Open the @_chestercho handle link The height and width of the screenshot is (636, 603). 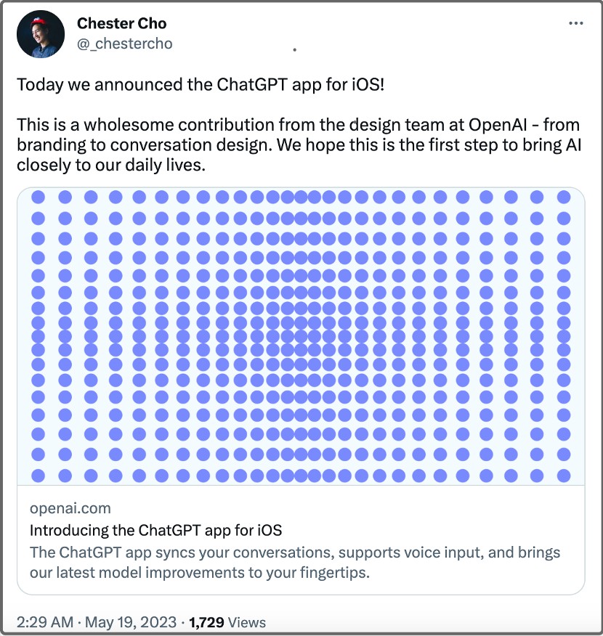click(125, 44)
